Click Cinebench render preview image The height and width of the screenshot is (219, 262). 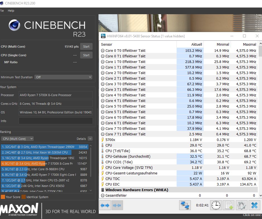pos(180,23)
